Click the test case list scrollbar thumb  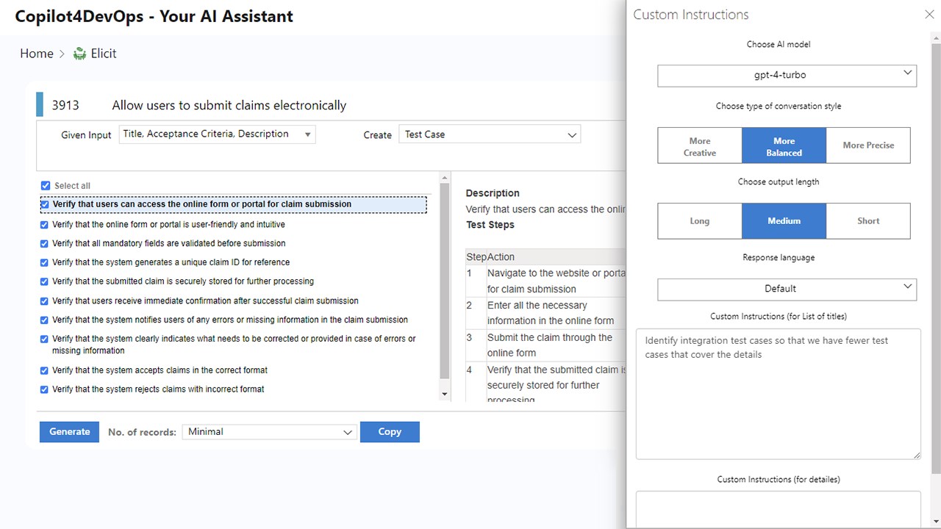pyautogui.click(x=444, y=281)
